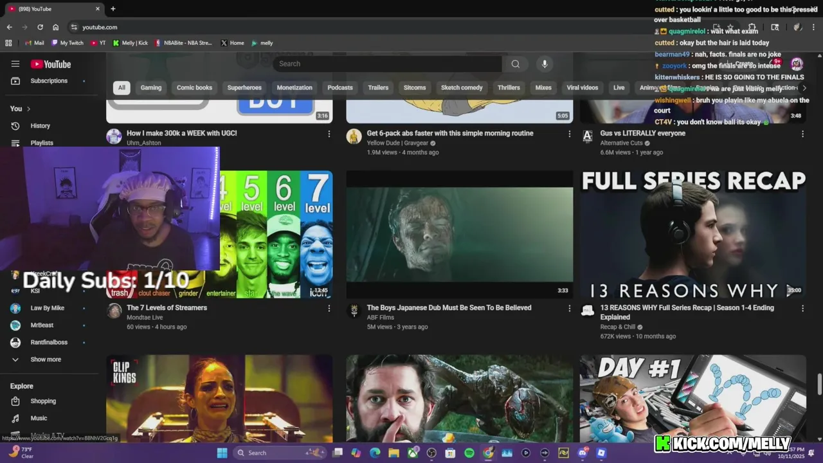This screenshot has width=823, height=463.
Task: Select the Podcasts filter chip
Action: [340, 87]
